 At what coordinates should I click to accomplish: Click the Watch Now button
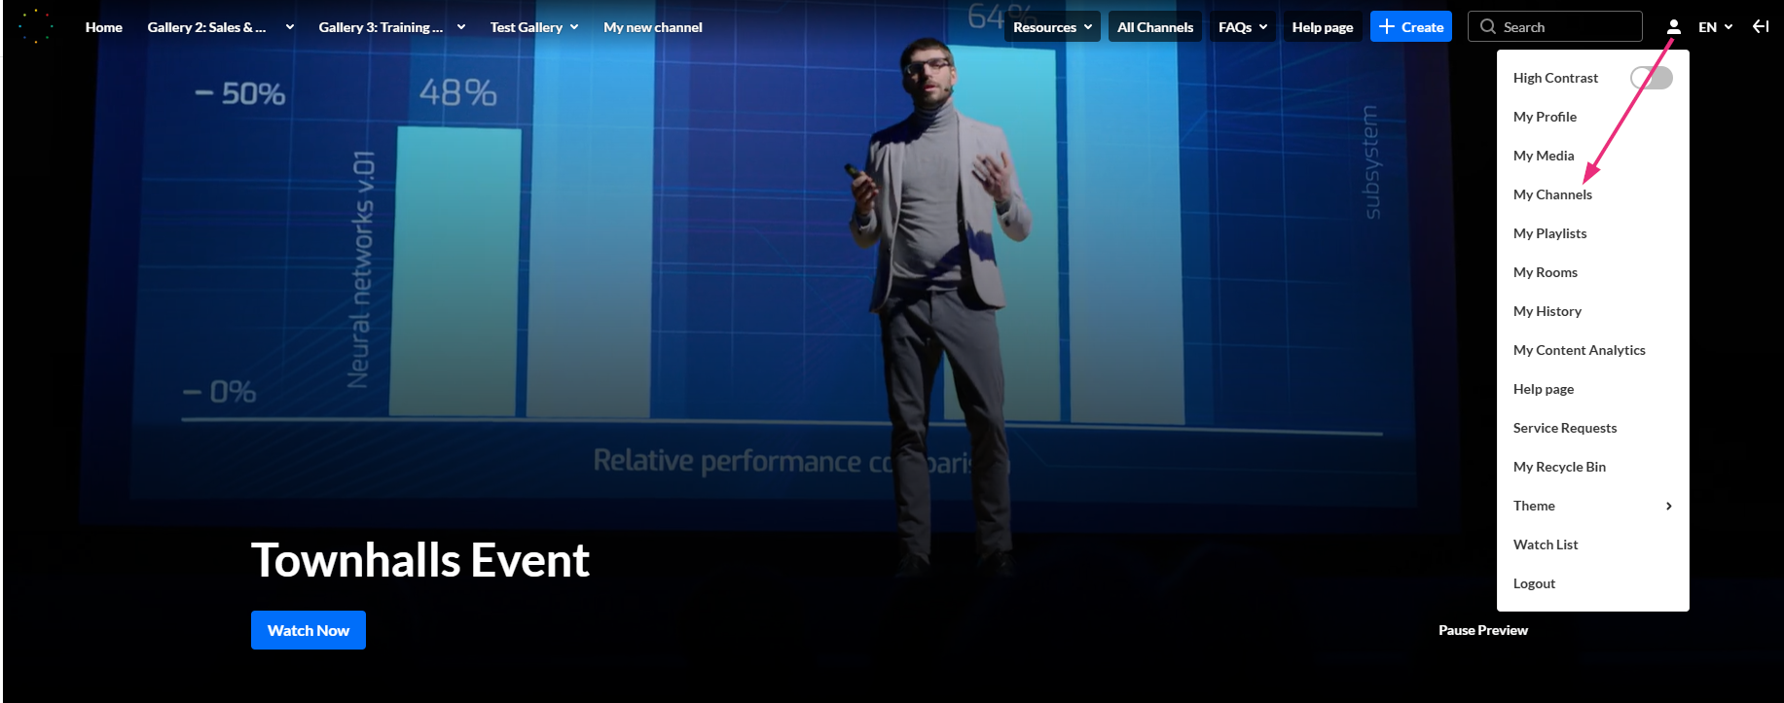[x=309, y=630]
